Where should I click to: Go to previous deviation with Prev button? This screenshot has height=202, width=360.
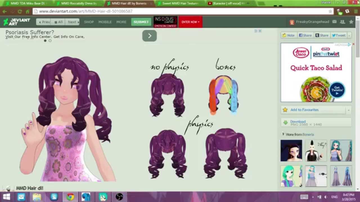(44, 22)
